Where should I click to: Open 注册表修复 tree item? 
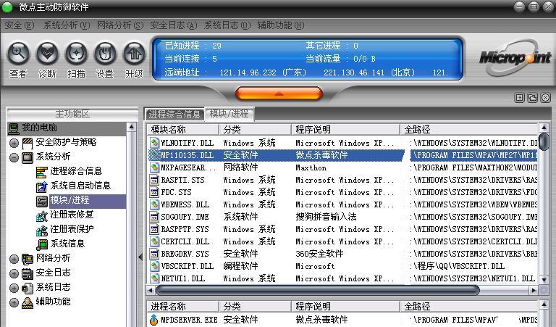click(72, 215)
